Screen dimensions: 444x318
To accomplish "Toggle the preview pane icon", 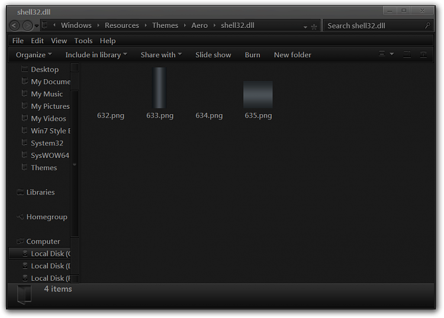I will click(407, 54).
